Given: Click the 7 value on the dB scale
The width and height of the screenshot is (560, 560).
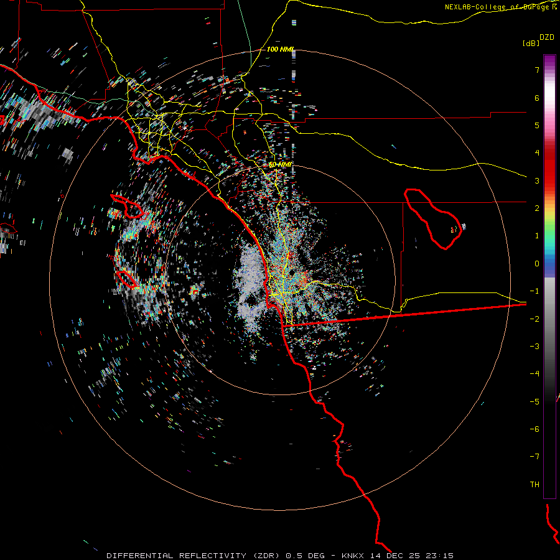Looking at the screenshot, I should [537, 70].
